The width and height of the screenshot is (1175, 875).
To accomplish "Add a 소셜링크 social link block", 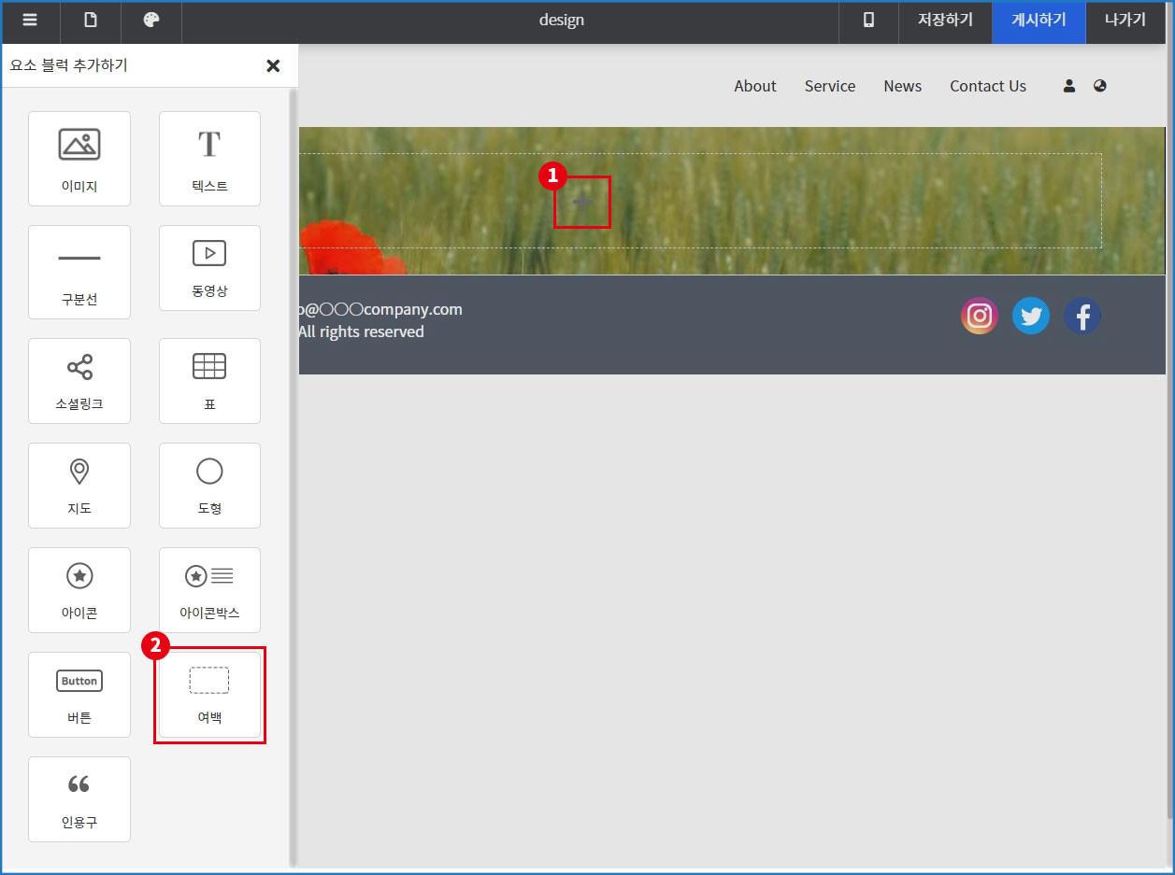I will (x=79, y=381).
